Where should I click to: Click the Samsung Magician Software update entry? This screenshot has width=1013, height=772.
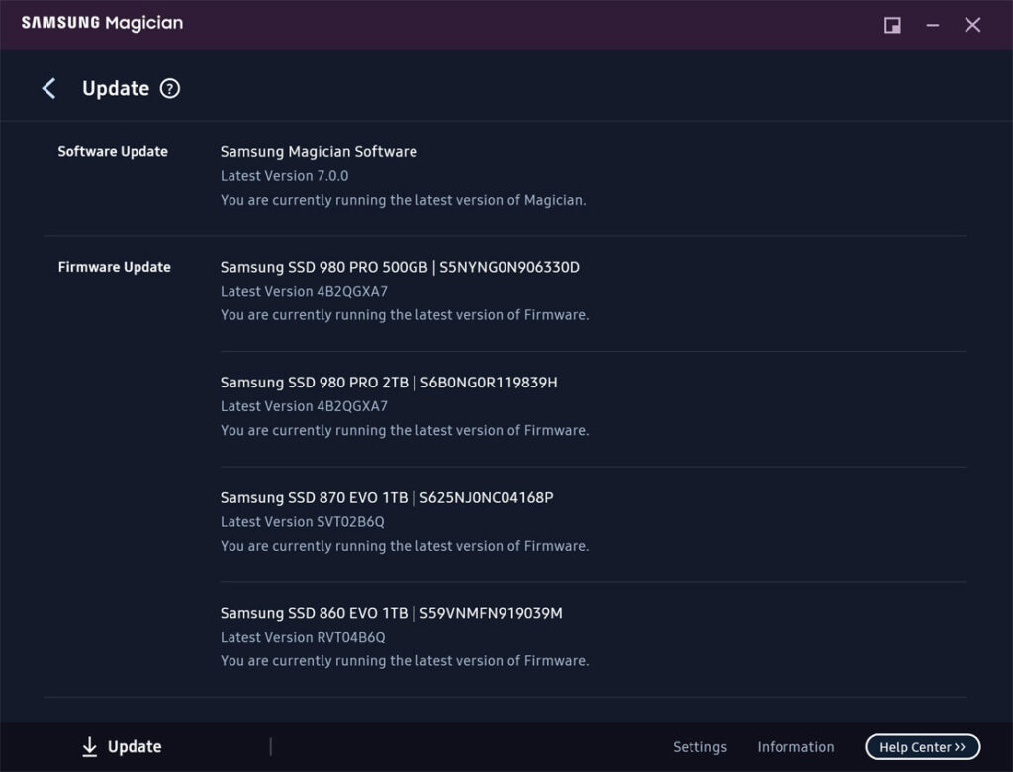coord(319,151)
